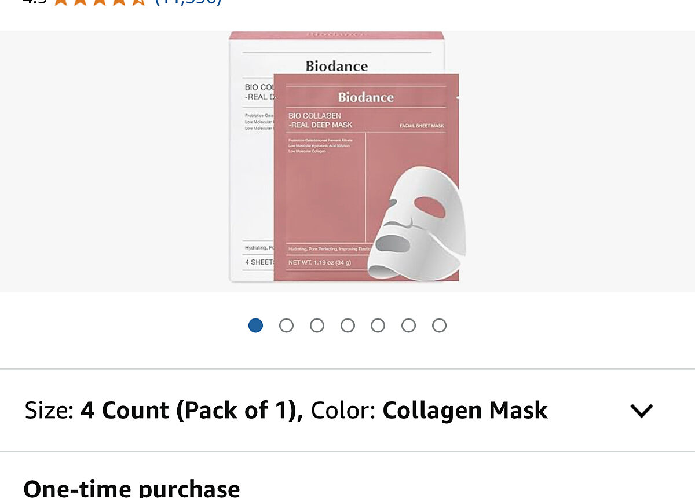Tap the half-filled fifth rating star
Screen dimensions: 695x498
point(138,2)
